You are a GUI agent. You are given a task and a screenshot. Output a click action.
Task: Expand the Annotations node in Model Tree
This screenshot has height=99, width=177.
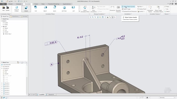2,68
